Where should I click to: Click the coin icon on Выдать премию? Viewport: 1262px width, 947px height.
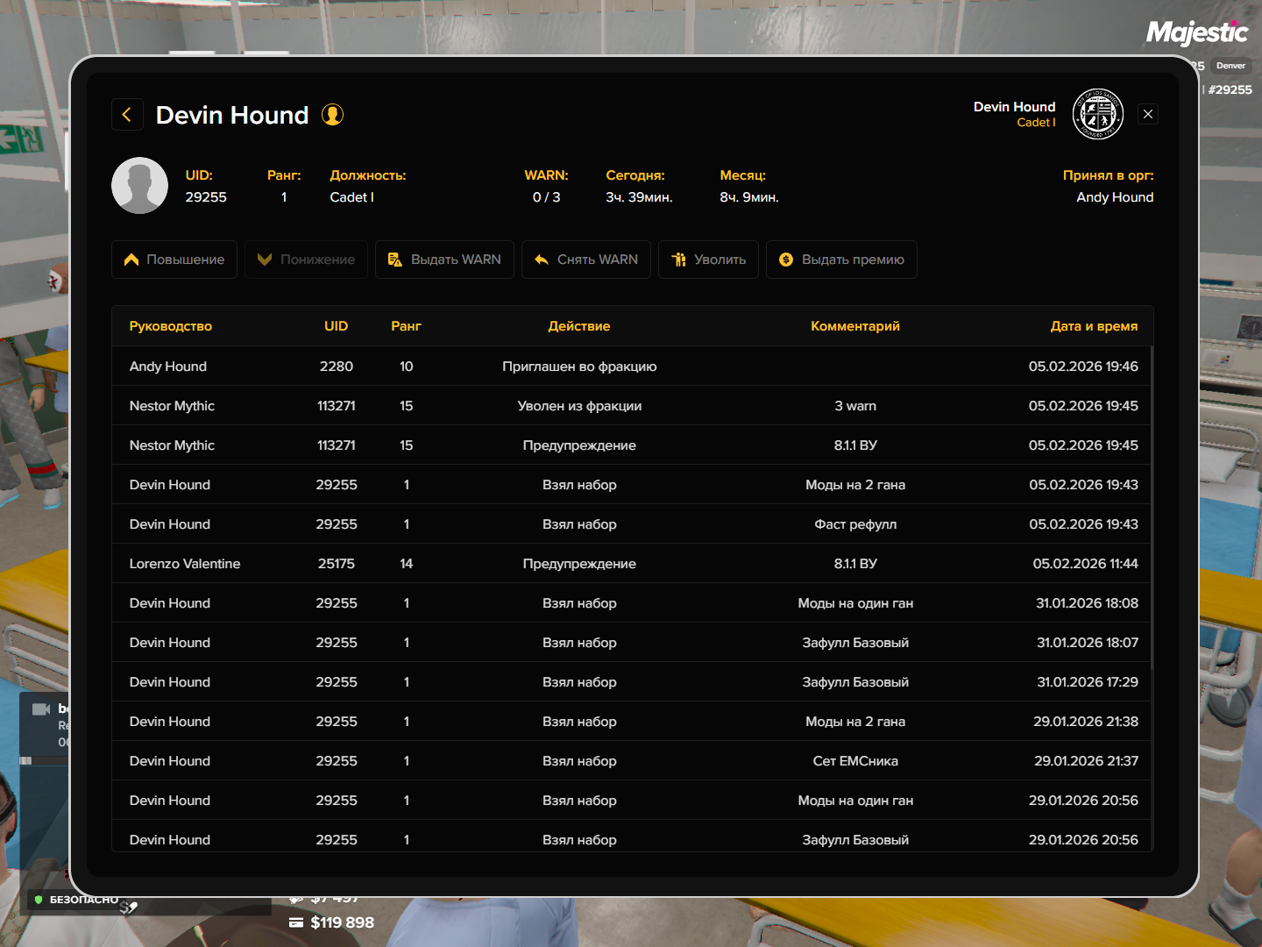786,260
